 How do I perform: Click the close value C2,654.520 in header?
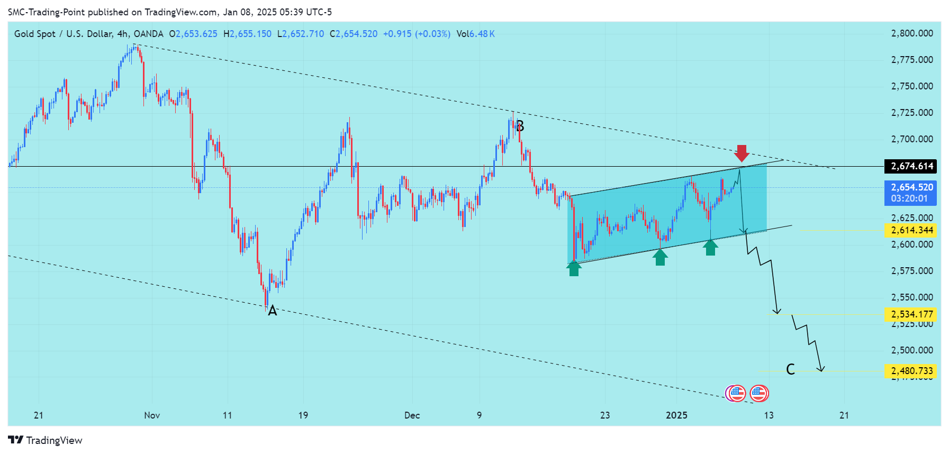(354, 34)
